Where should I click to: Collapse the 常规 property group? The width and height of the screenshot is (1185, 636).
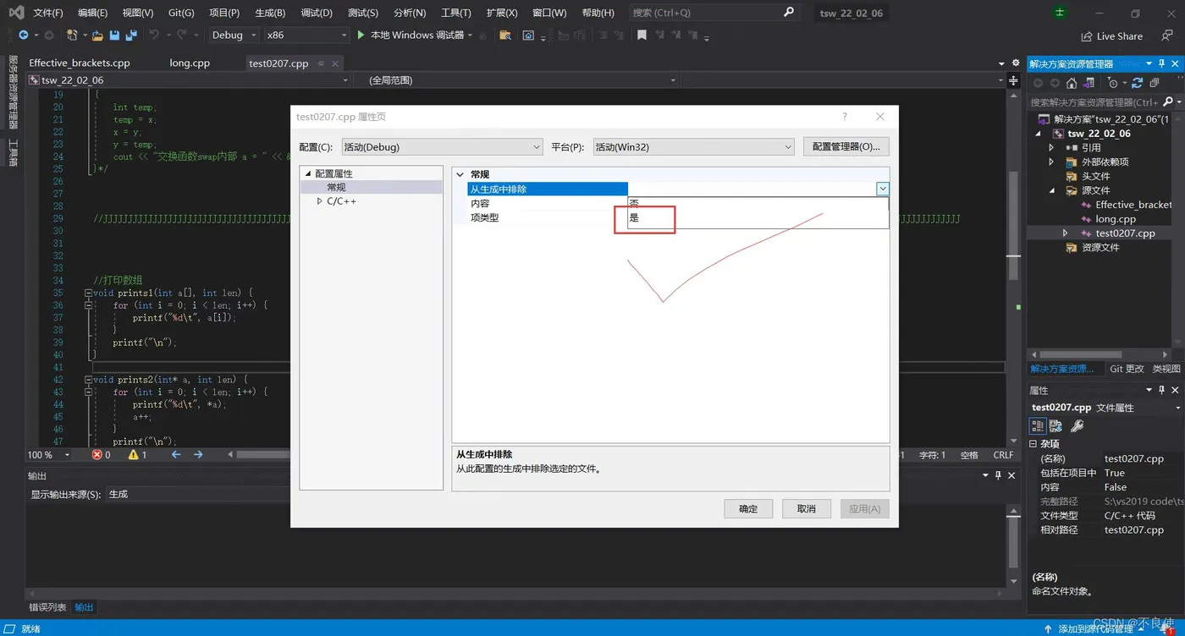pos(460,174)
